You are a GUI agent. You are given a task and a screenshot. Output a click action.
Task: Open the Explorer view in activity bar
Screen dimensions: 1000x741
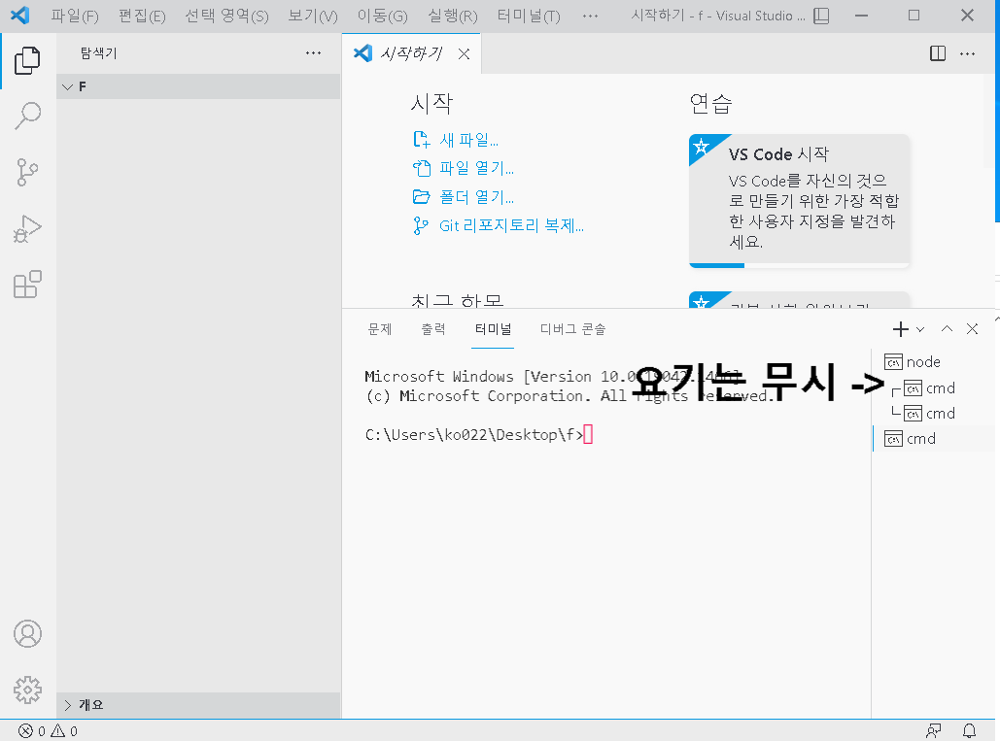(27, 60)
